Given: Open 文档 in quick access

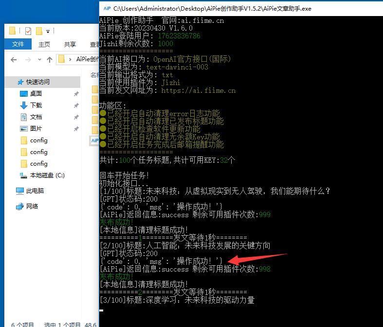Looking at the screenshot, I should tap(36, 117).
